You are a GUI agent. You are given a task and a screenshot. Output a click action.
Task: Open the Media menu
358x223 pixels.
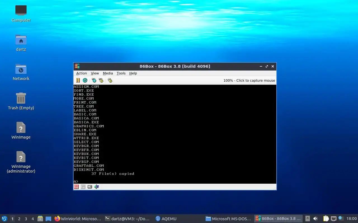(x=108, y=73)
